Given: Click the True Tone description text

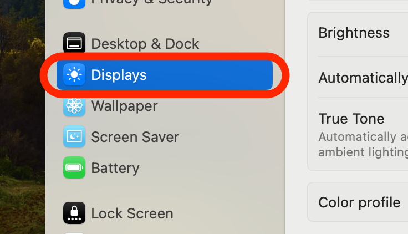Looking at the screenshot, I should coord(363,144).
